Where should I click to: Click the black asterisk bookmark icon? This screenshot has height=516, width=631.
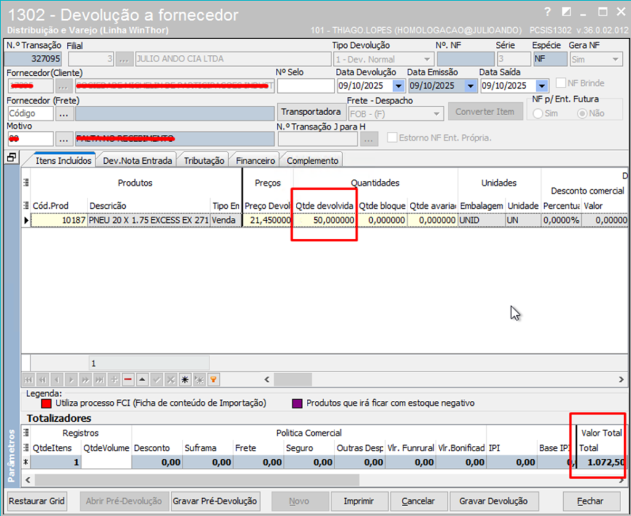184,379
